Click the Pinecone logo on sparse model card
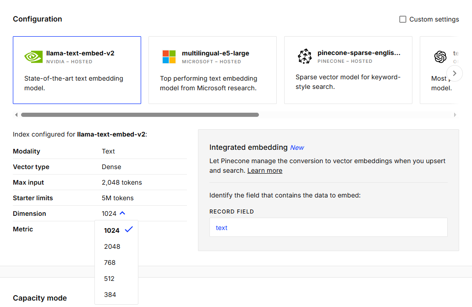 [305, 56]
